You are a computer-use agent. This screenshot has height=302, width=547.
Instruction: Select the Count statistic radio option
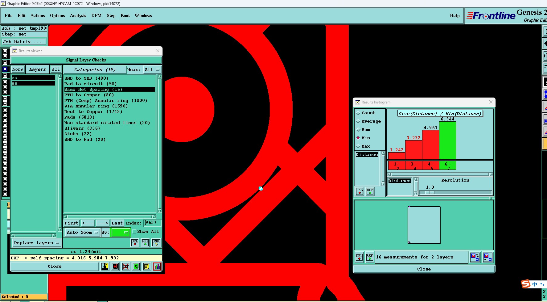point(365,113)
